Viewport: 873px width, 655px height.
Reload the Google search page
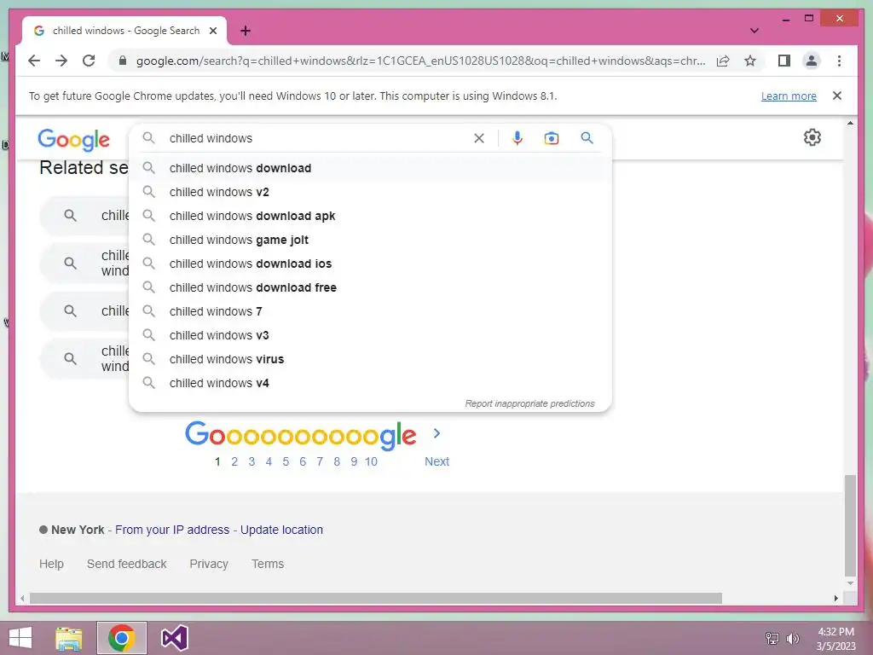[x=89, y=61]
